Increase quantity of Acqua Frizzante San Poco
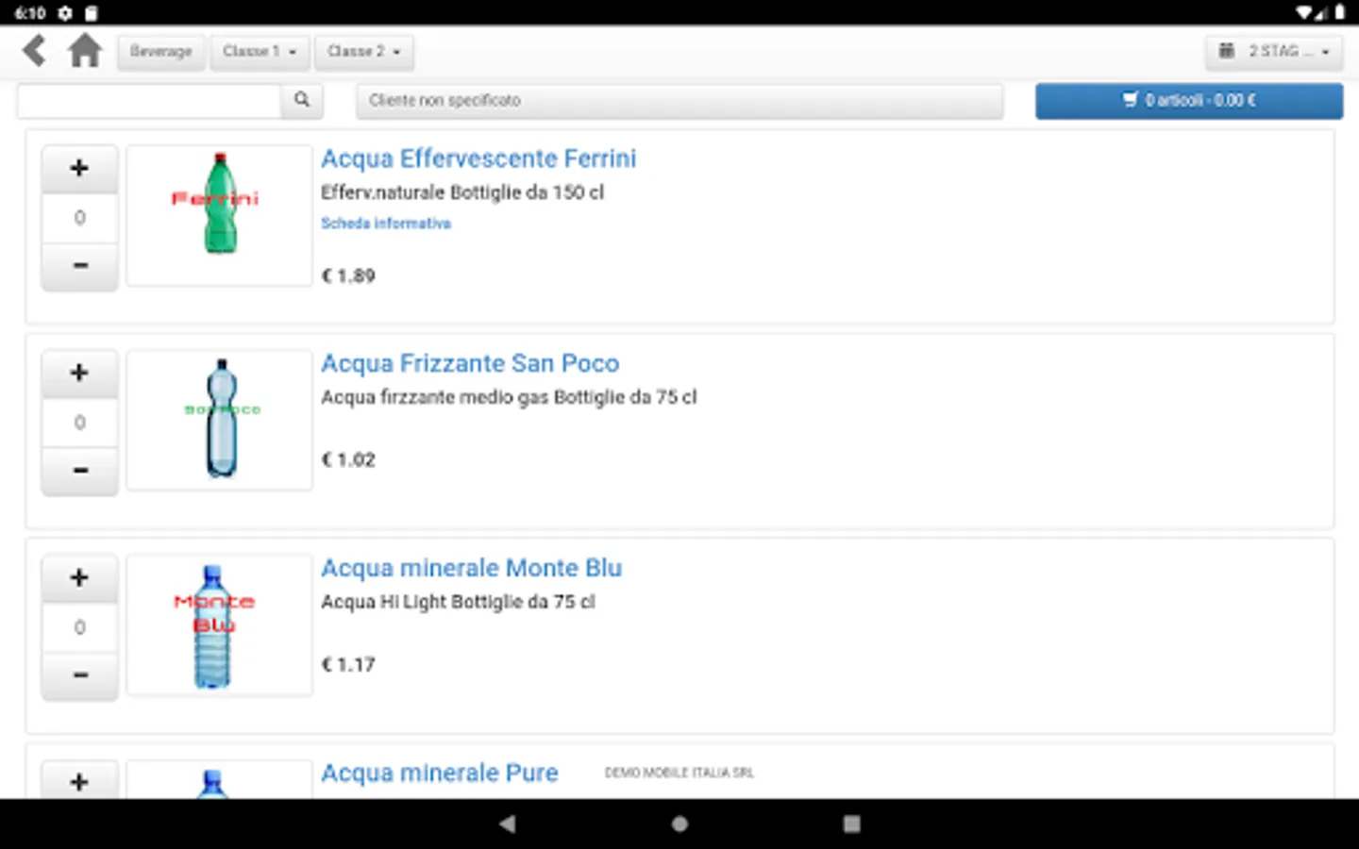 (x=79, y=374)
